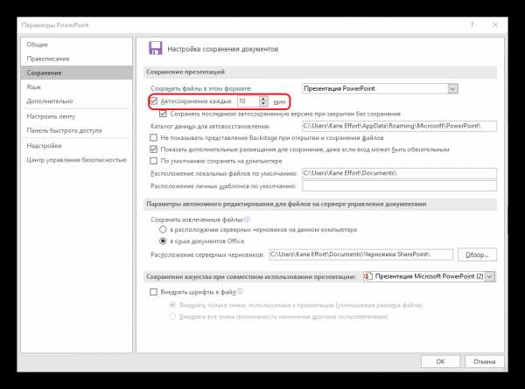
Task: Click the Отмена button
Action: [x=484, y=362]
